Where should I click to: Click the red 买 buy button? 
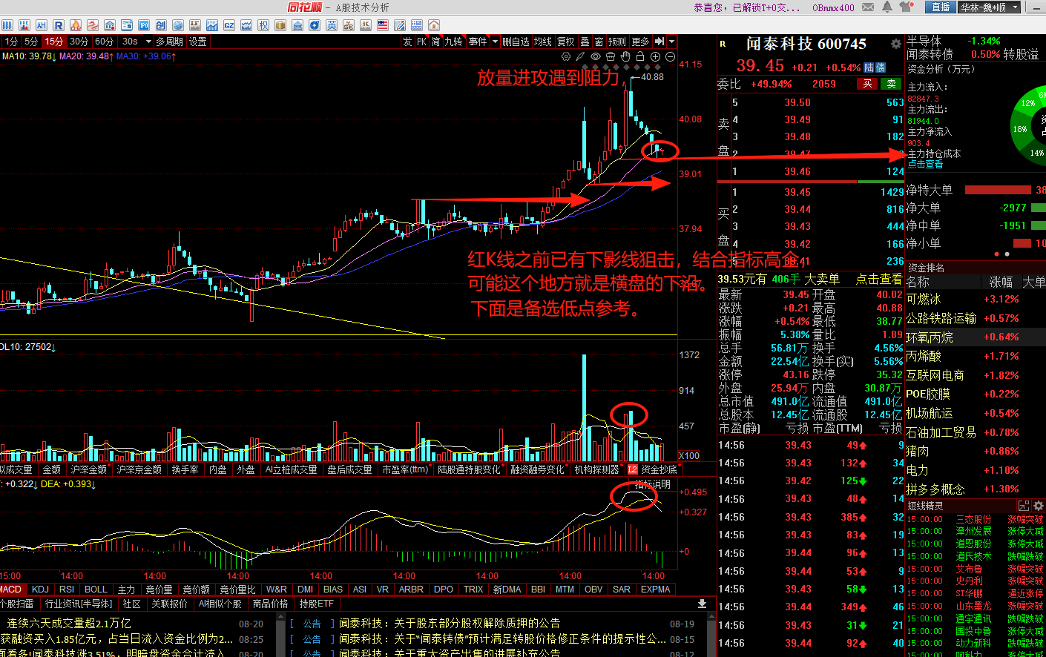pyautogui.click(x=867, y=84)
